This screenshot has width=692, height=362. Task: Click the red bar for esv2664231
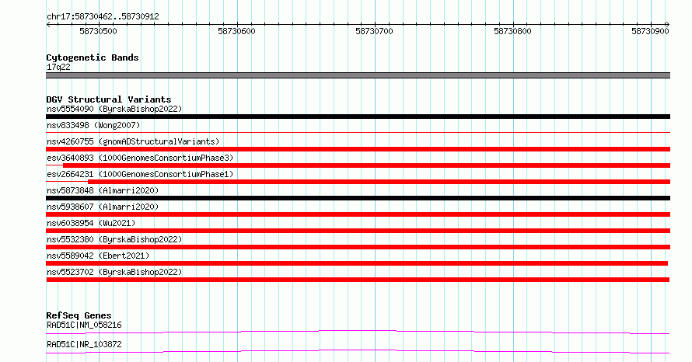[x=379, y=182]
